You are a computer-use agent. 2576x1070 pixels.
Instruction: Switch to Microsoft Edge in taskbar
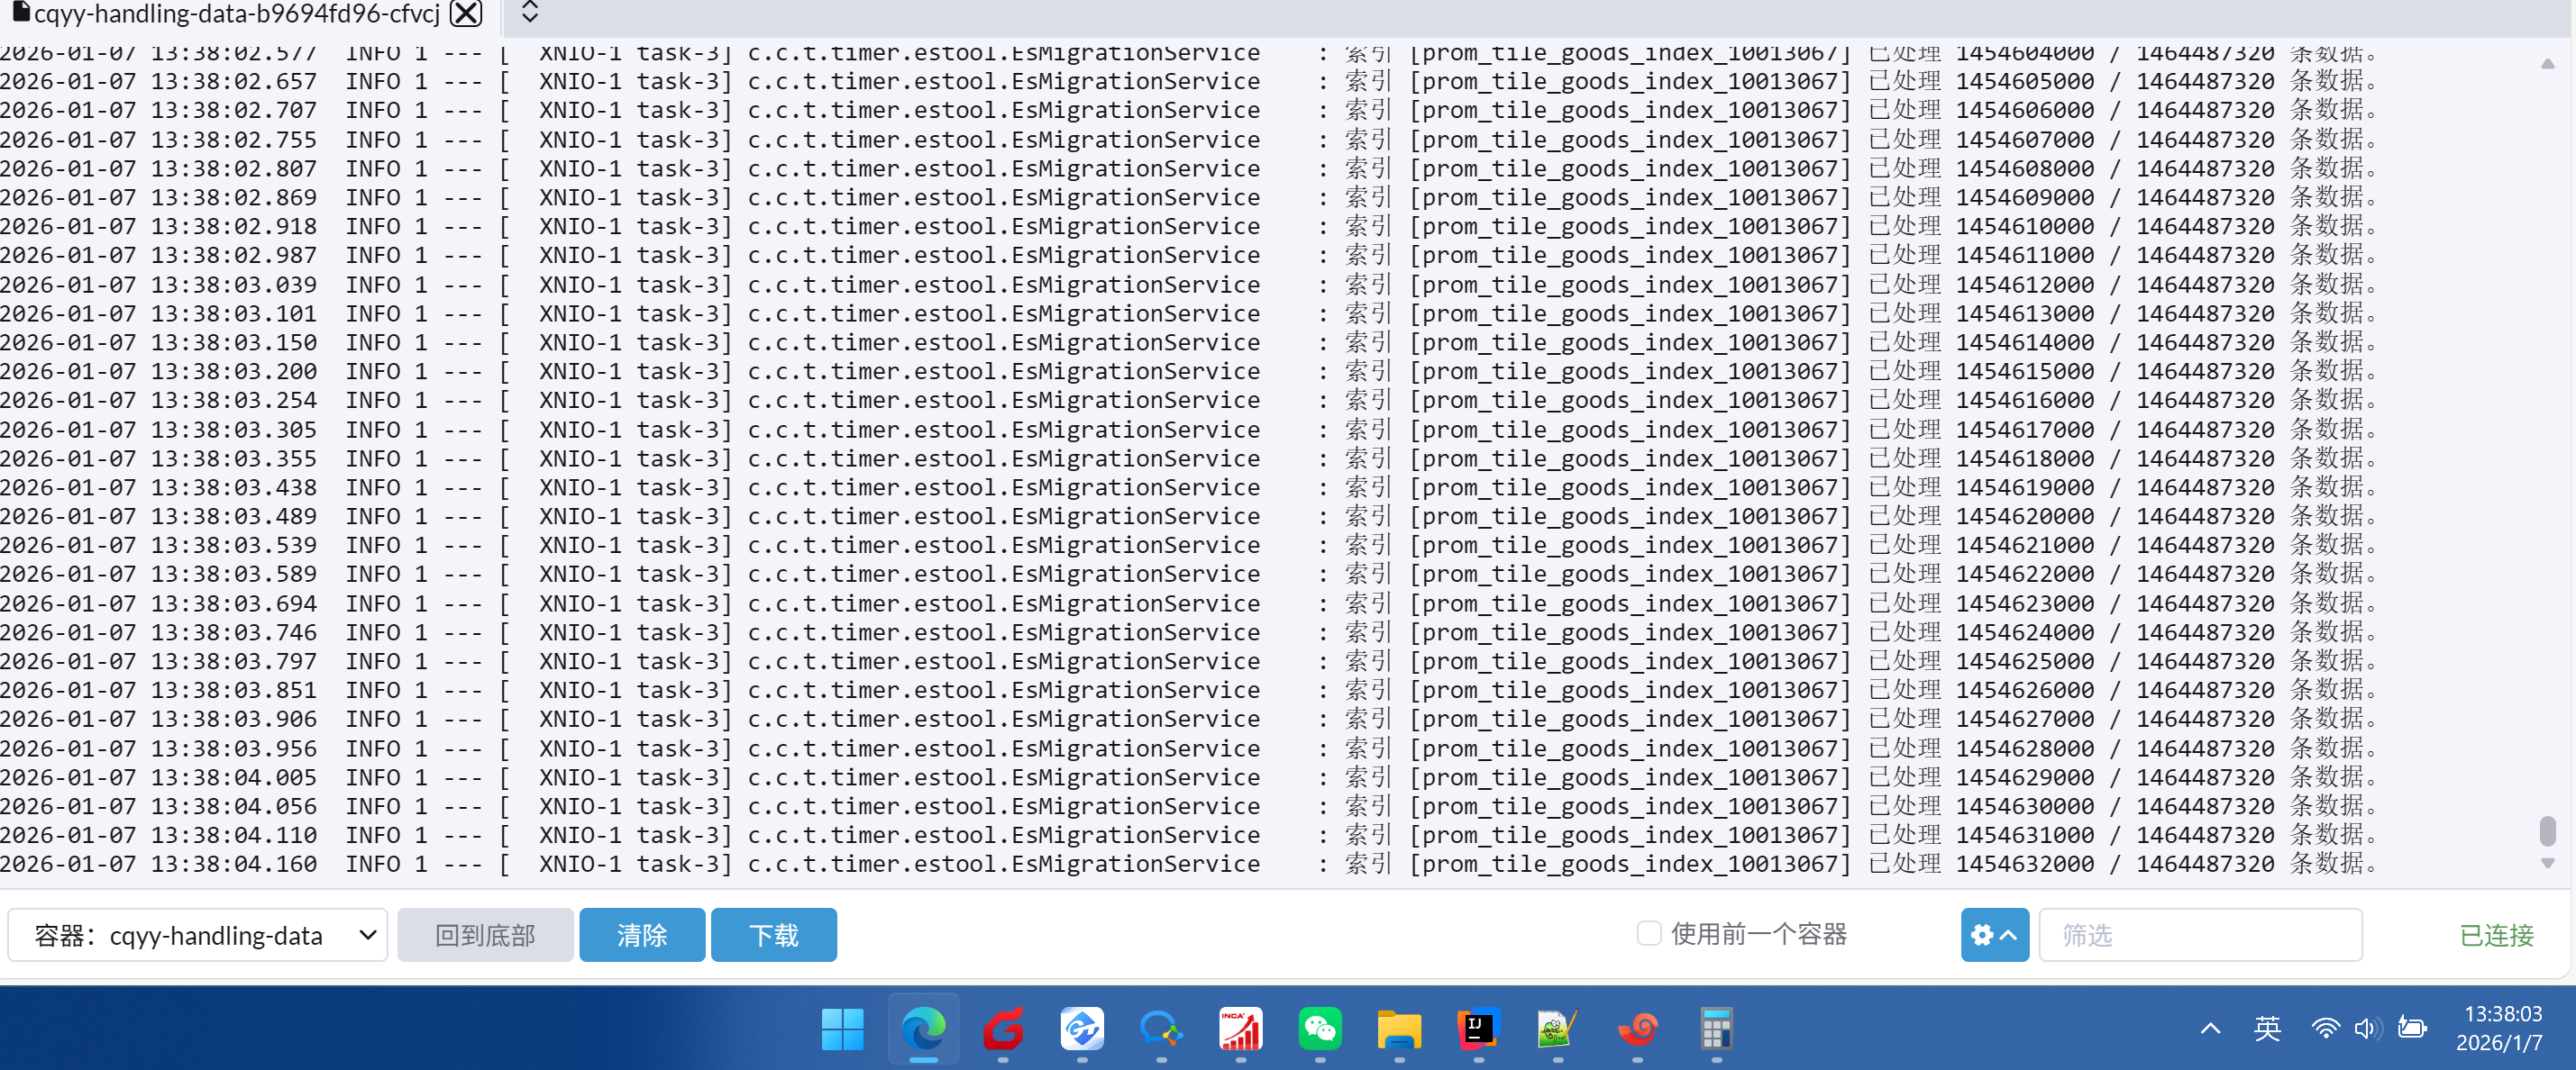tap(922, 1029)
